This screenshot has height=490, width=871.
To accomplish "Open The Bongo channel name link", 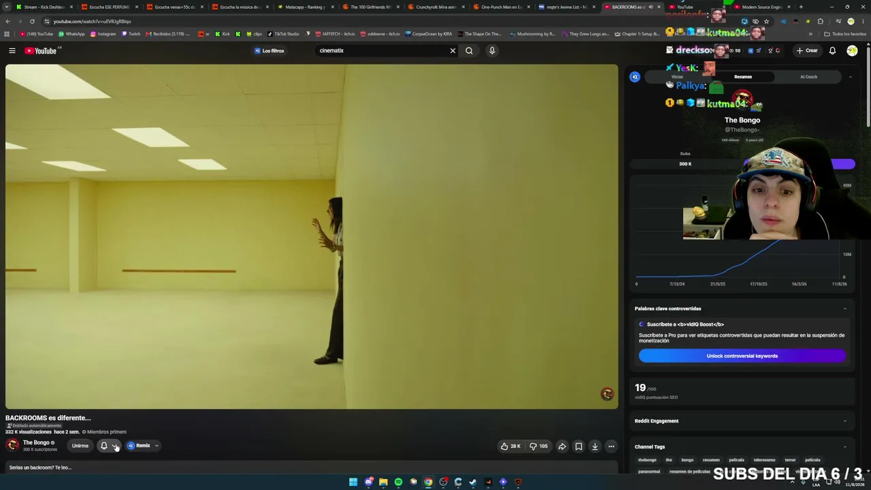I will click(x=36, y=442).
